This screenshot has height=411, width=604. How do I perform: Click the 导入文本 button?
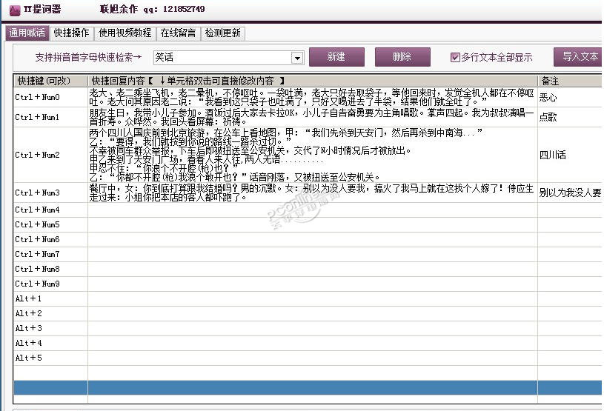579,57
